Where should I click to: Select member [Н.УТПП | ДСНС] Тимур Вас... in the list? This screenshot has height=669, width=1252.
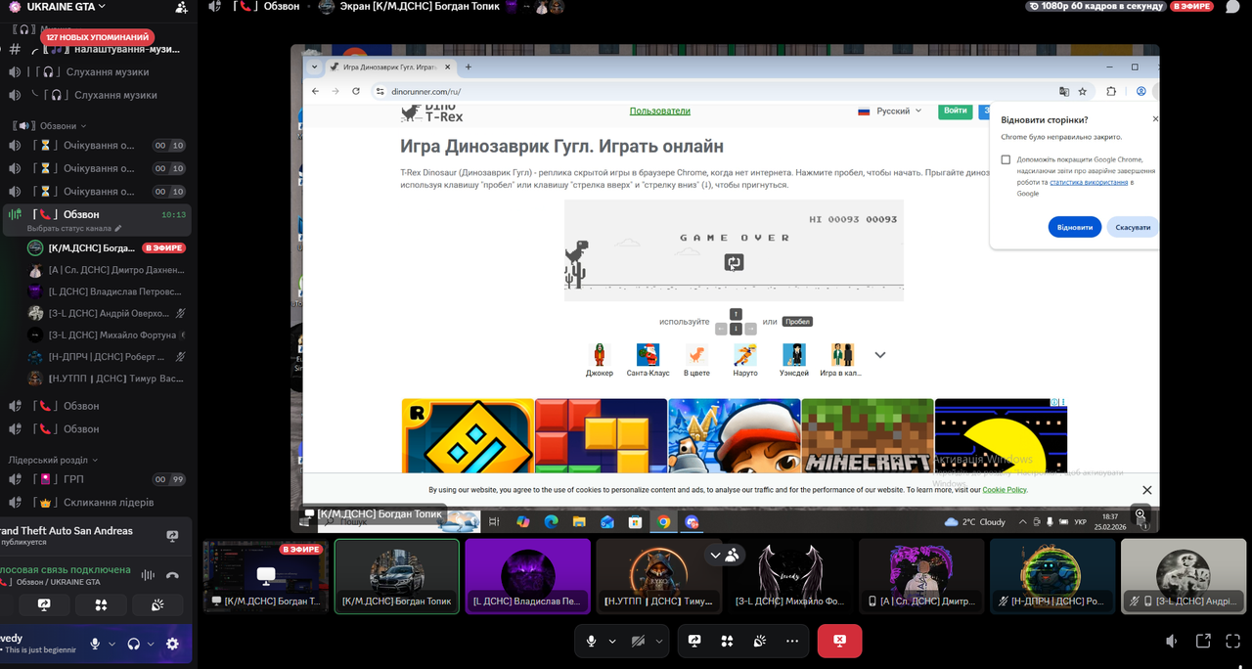point(106,379)
